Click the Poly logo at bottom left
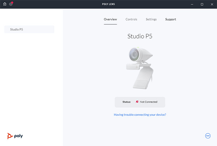 pos(15,136)
